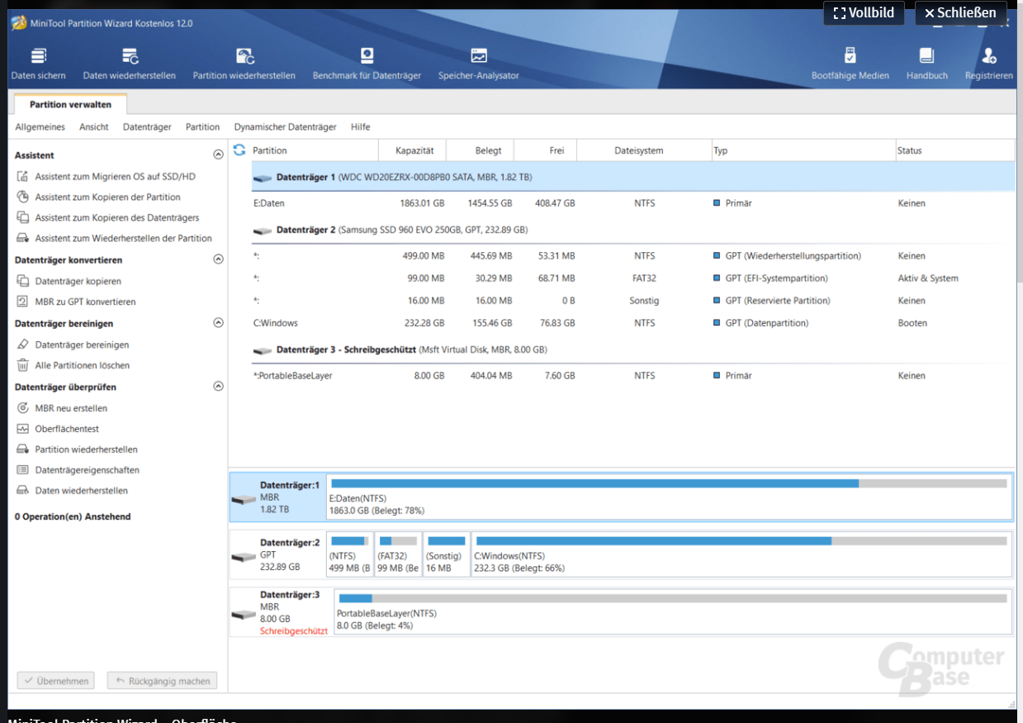Screen dimensions: 1023x723
Task: Open the Partition menu
Action: tap(202, 127)
